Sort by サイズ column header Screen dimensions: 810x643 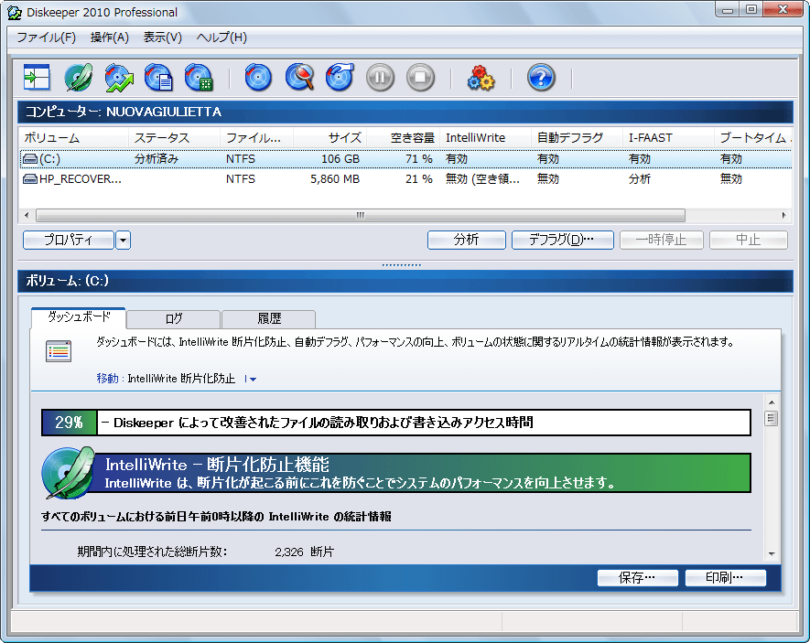[x=330, y=138]
